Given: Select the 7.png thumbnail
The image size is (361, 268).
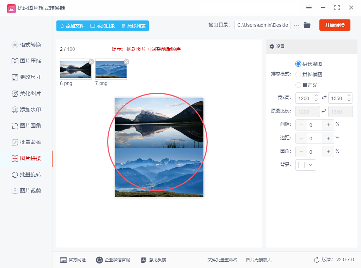Looking at the screenshot, I should click(x=111, y=69).
